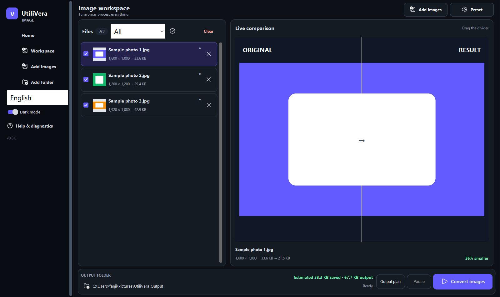Click the status dot on Sample photo 3.jpg

[200, 99]
